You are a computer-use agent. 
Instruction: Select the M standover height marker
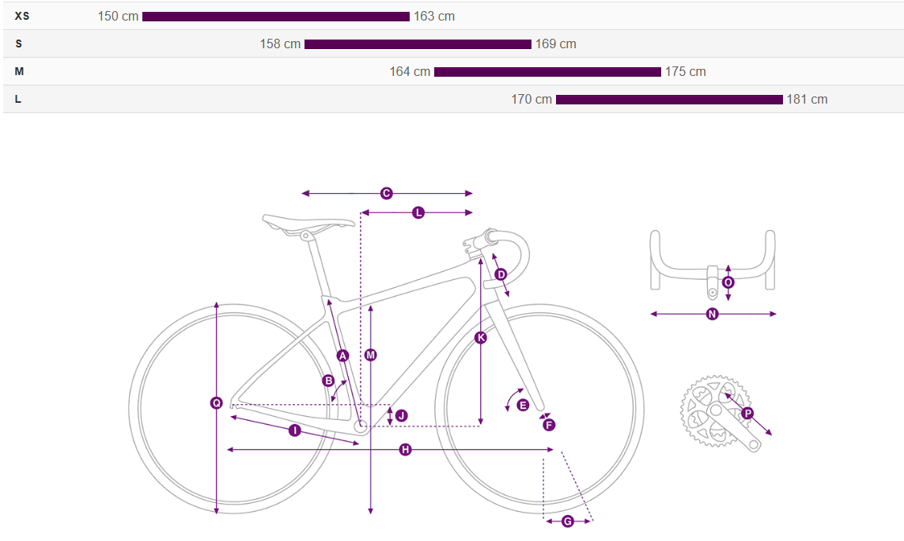(x=371, y=355)
